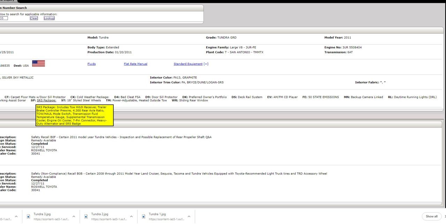
Task: Click 'EV: AM/FM CD Player' accessory text
Action: click(x=282, y=97)
